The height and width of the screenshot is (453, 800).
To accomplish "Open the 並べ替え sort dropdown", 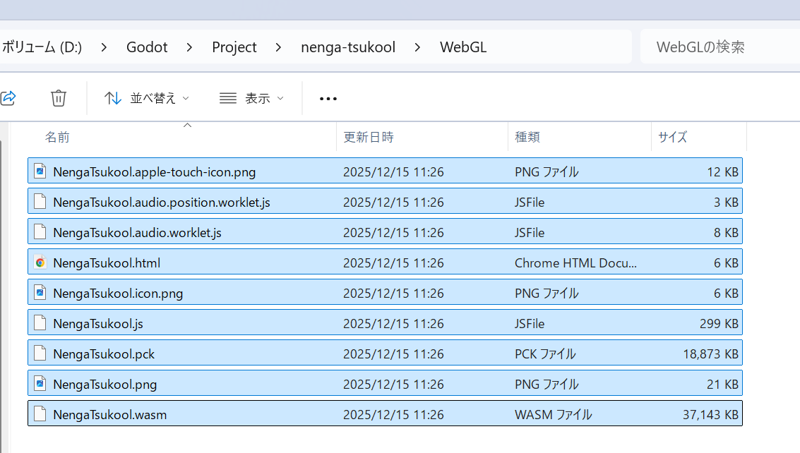I will pos(147,99).
